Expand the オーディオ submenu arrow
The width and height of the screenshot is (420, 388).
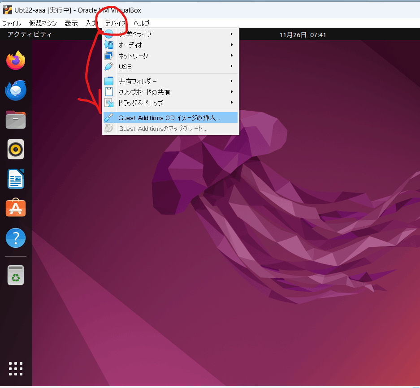231,45
